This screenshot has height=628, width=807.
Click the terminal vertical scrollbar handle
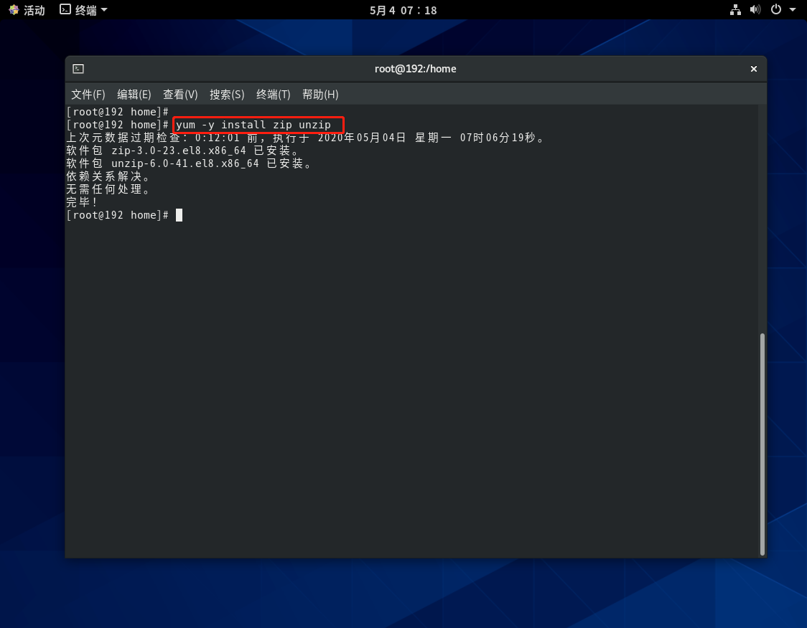click(x=762, y=443)
